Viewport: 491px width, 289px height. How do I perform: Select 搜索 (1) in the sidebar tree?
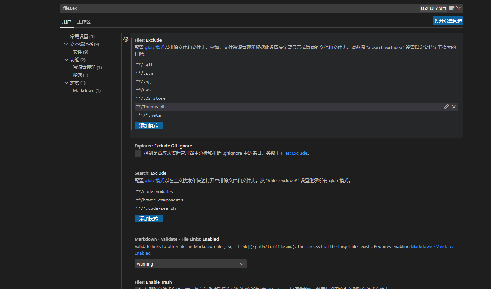pyautogui.click(x=81, y=75)
